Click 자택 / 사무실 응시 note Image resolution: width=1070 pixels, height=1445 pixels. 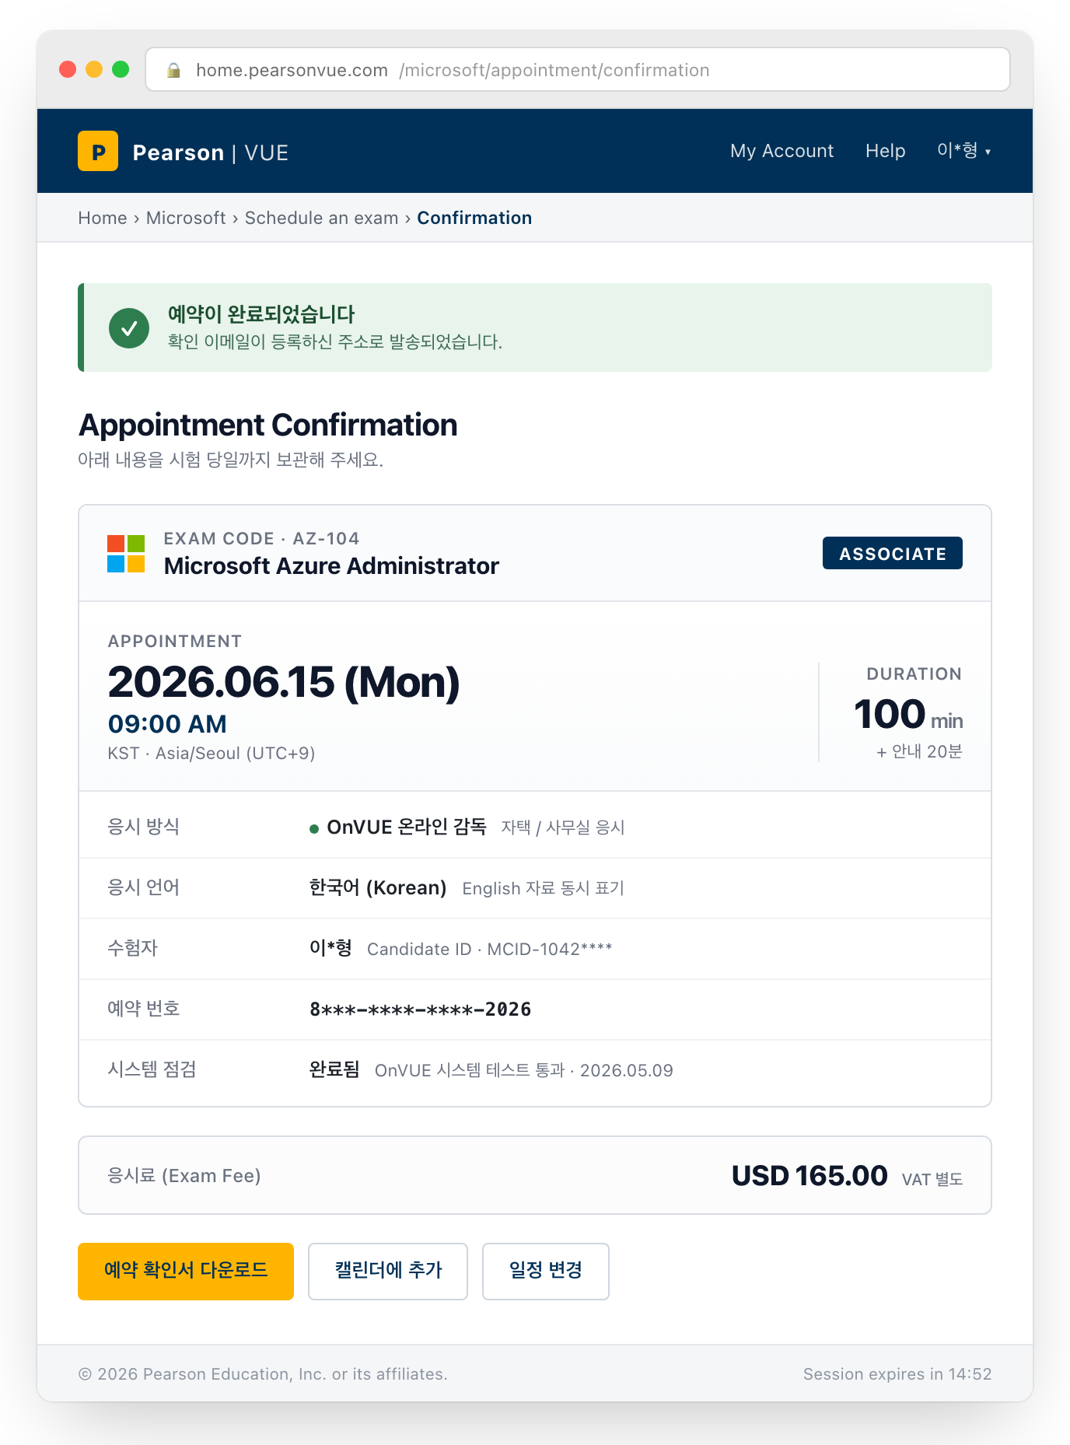(563, 827)
